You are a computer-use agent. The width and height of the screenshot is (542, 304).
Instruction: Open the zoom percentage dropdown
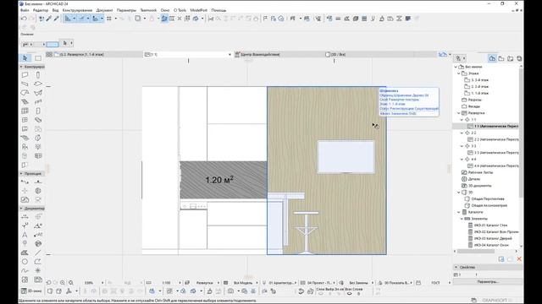(x=102, y=283)
